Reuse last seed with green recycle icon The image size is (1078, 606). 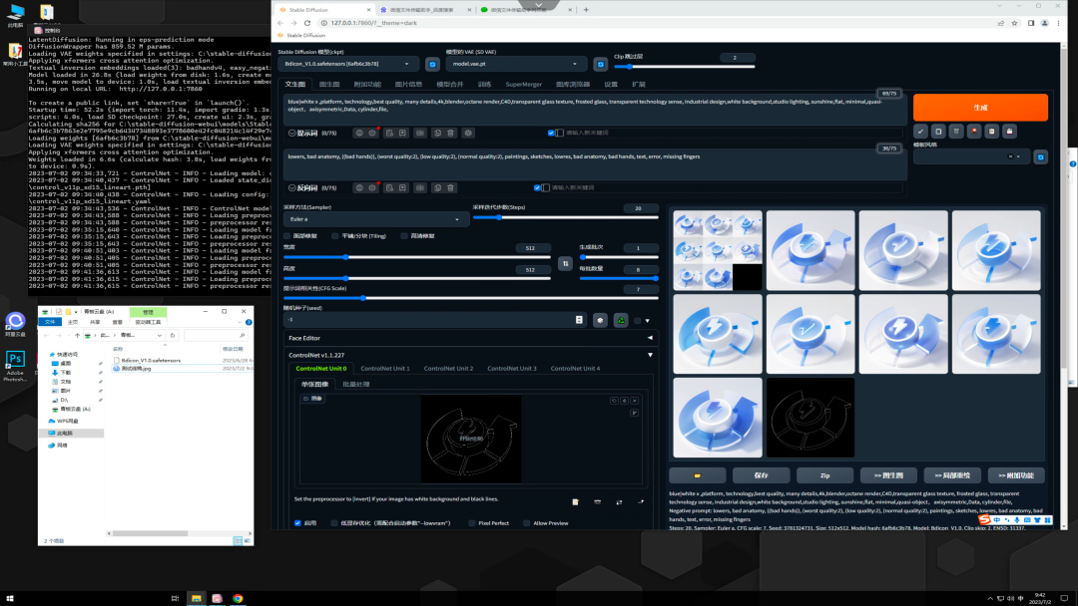tap(621, 321)
